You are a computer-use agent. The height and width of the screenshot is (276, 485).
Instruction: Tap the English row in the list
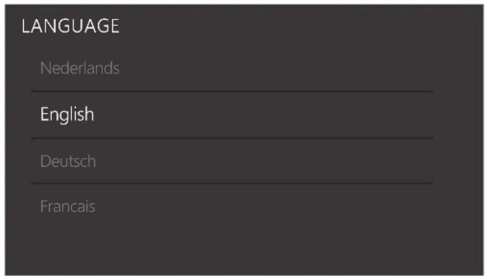(232, 115)
